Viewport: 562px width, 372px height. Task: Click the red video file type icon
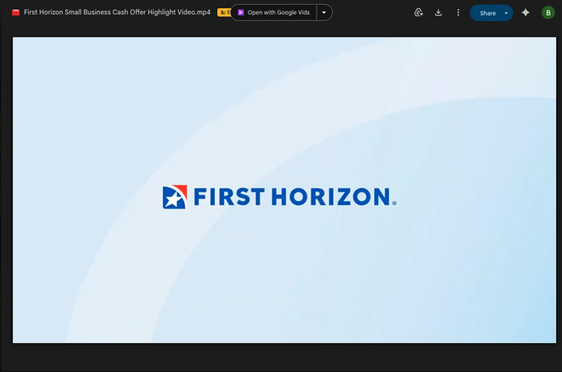[x=16, y=12]
